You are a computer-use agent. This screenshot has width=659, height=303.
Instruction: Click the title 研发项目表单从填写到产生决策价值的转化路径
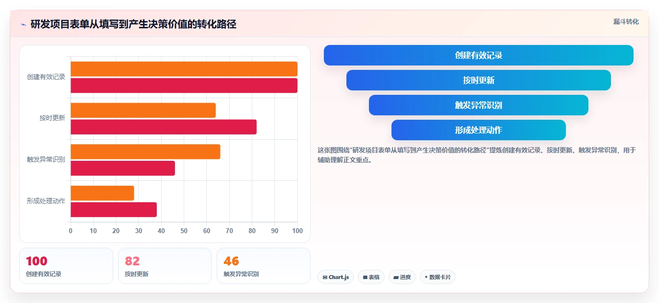coord(133,24)
